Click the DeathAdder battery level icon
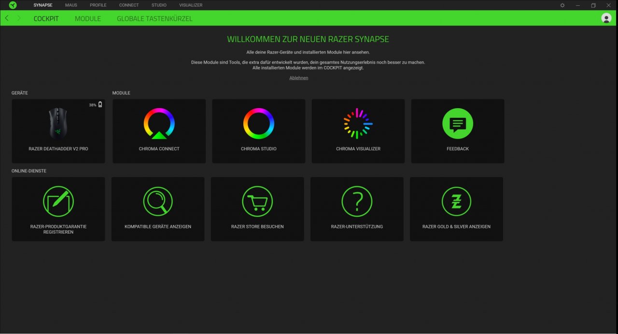 [100, 105]
